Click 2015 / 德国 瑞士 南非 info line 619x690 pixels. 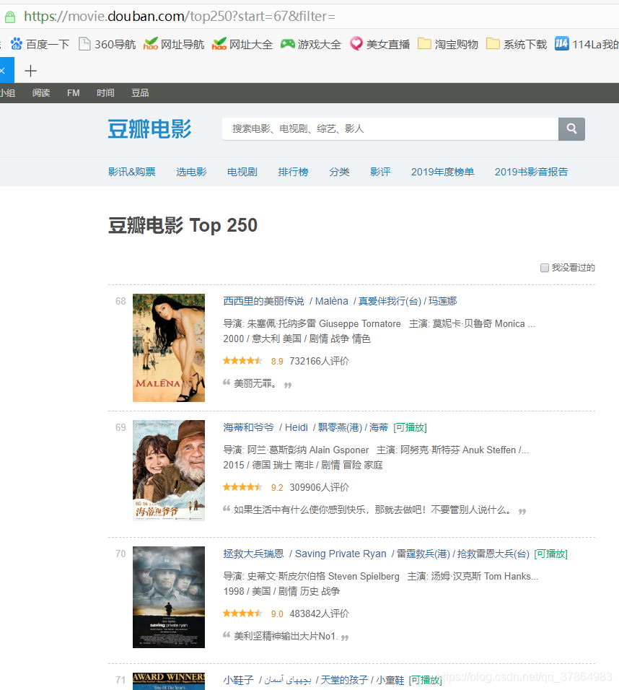click(x=303, y=465)
